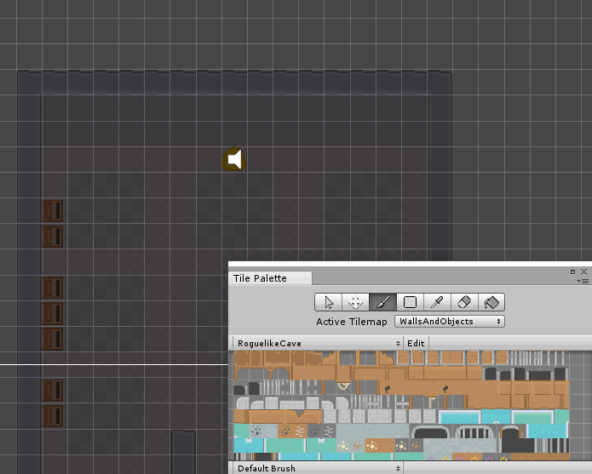Open the Tile Palette panel options menu
The image size is (592, 474).
pyautogui.click(x=583, y=281)
